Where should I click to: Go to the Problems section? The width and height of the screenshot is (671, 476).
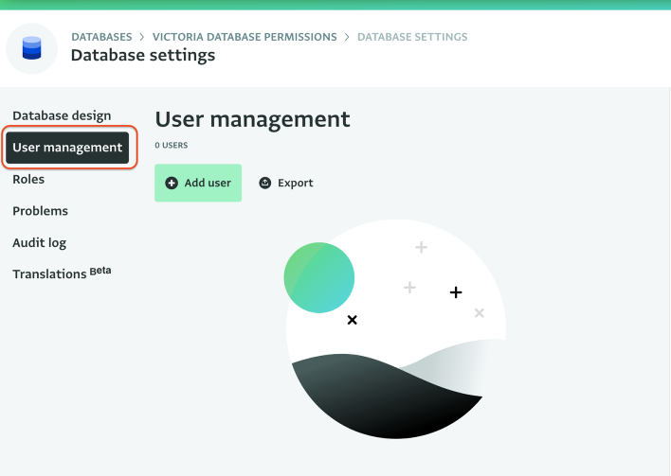[x=40, y=211]
